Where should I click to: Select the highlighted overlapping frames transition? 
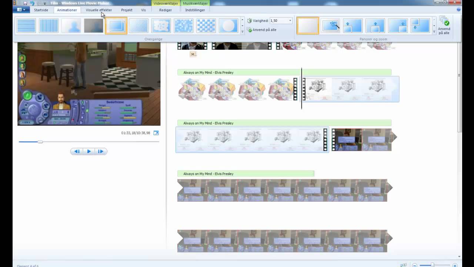tap(116, 26)
